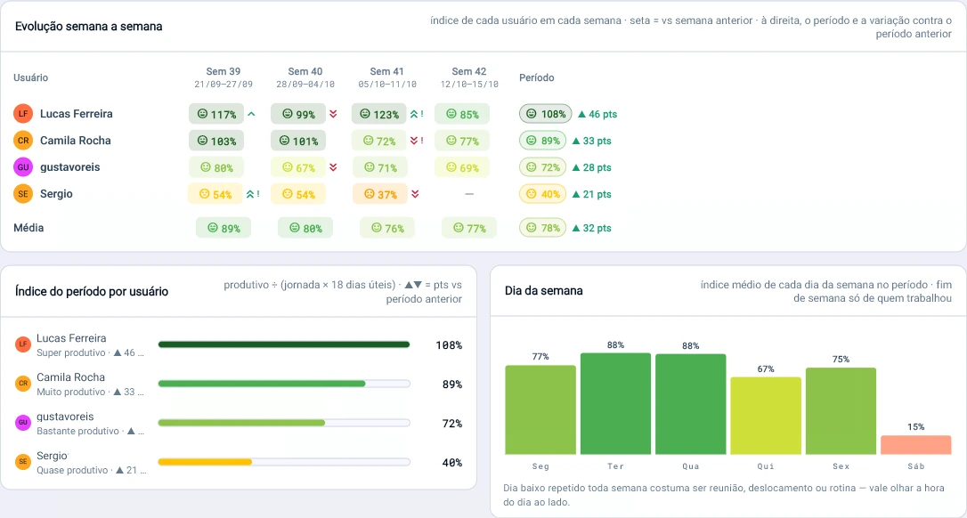Click the Qui bar showing 67%
This screenshot has height=518, width=967.
766,417
